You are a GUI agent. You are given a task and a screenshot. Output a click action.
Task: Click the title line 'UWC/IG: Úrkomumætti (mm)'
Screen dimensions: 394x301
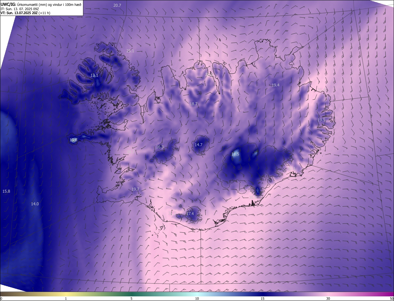point(41,4)
